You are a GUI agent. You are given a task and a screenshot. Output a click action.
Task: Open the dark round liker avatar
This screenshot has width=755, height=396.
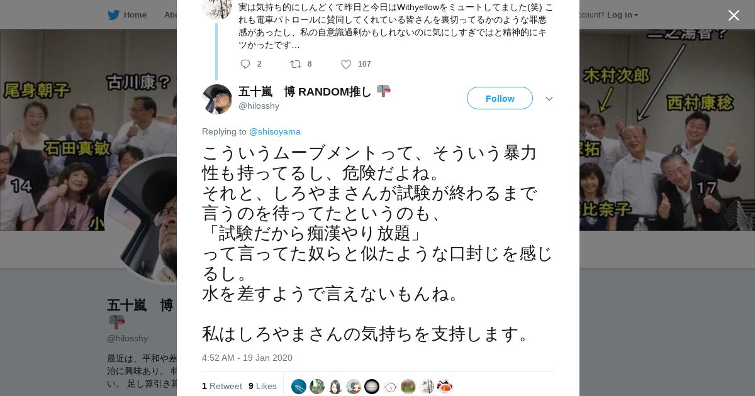(372, 387)
